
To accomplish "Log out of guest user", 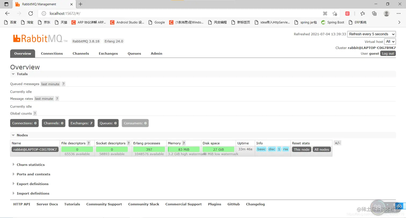I will (388, 53).
